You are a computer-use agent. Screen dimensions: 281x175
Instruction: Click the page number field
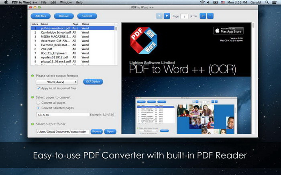point(184,16)
